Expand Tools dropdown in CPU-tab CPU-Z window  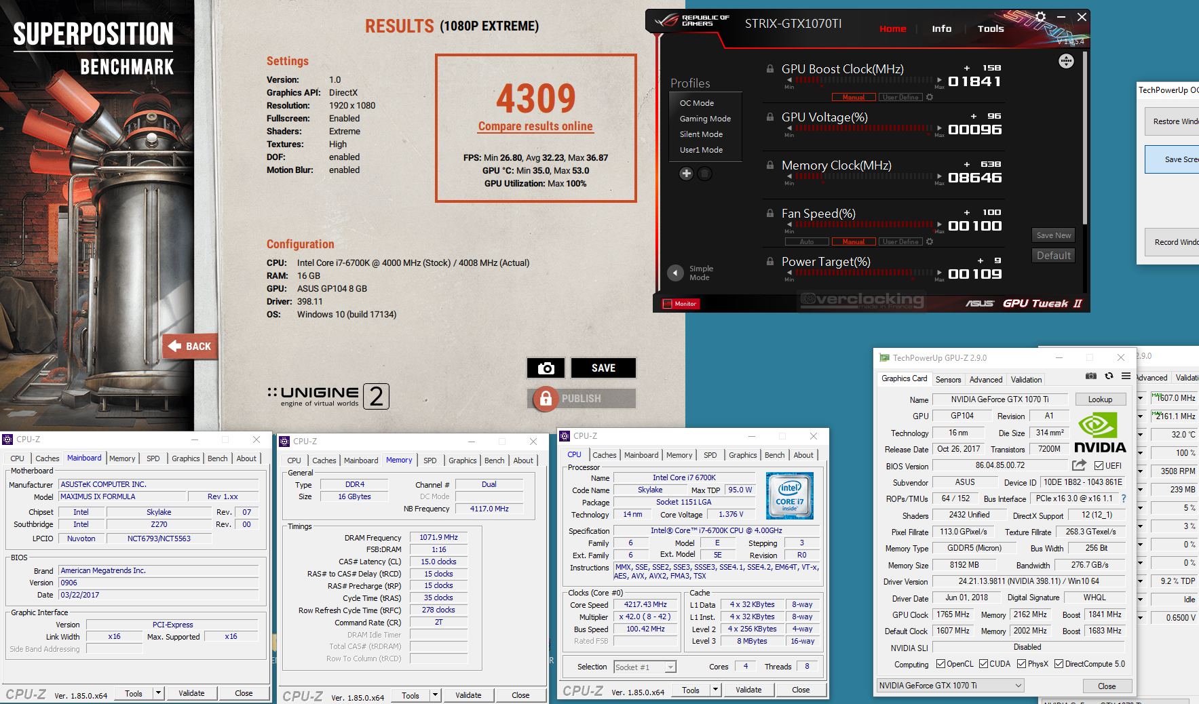[x=716, y=690]
